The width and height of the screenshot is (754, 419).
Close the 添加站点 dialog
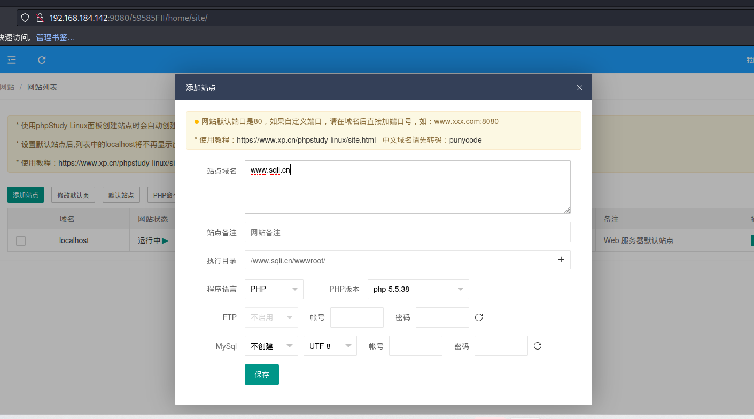coord(580,88)
